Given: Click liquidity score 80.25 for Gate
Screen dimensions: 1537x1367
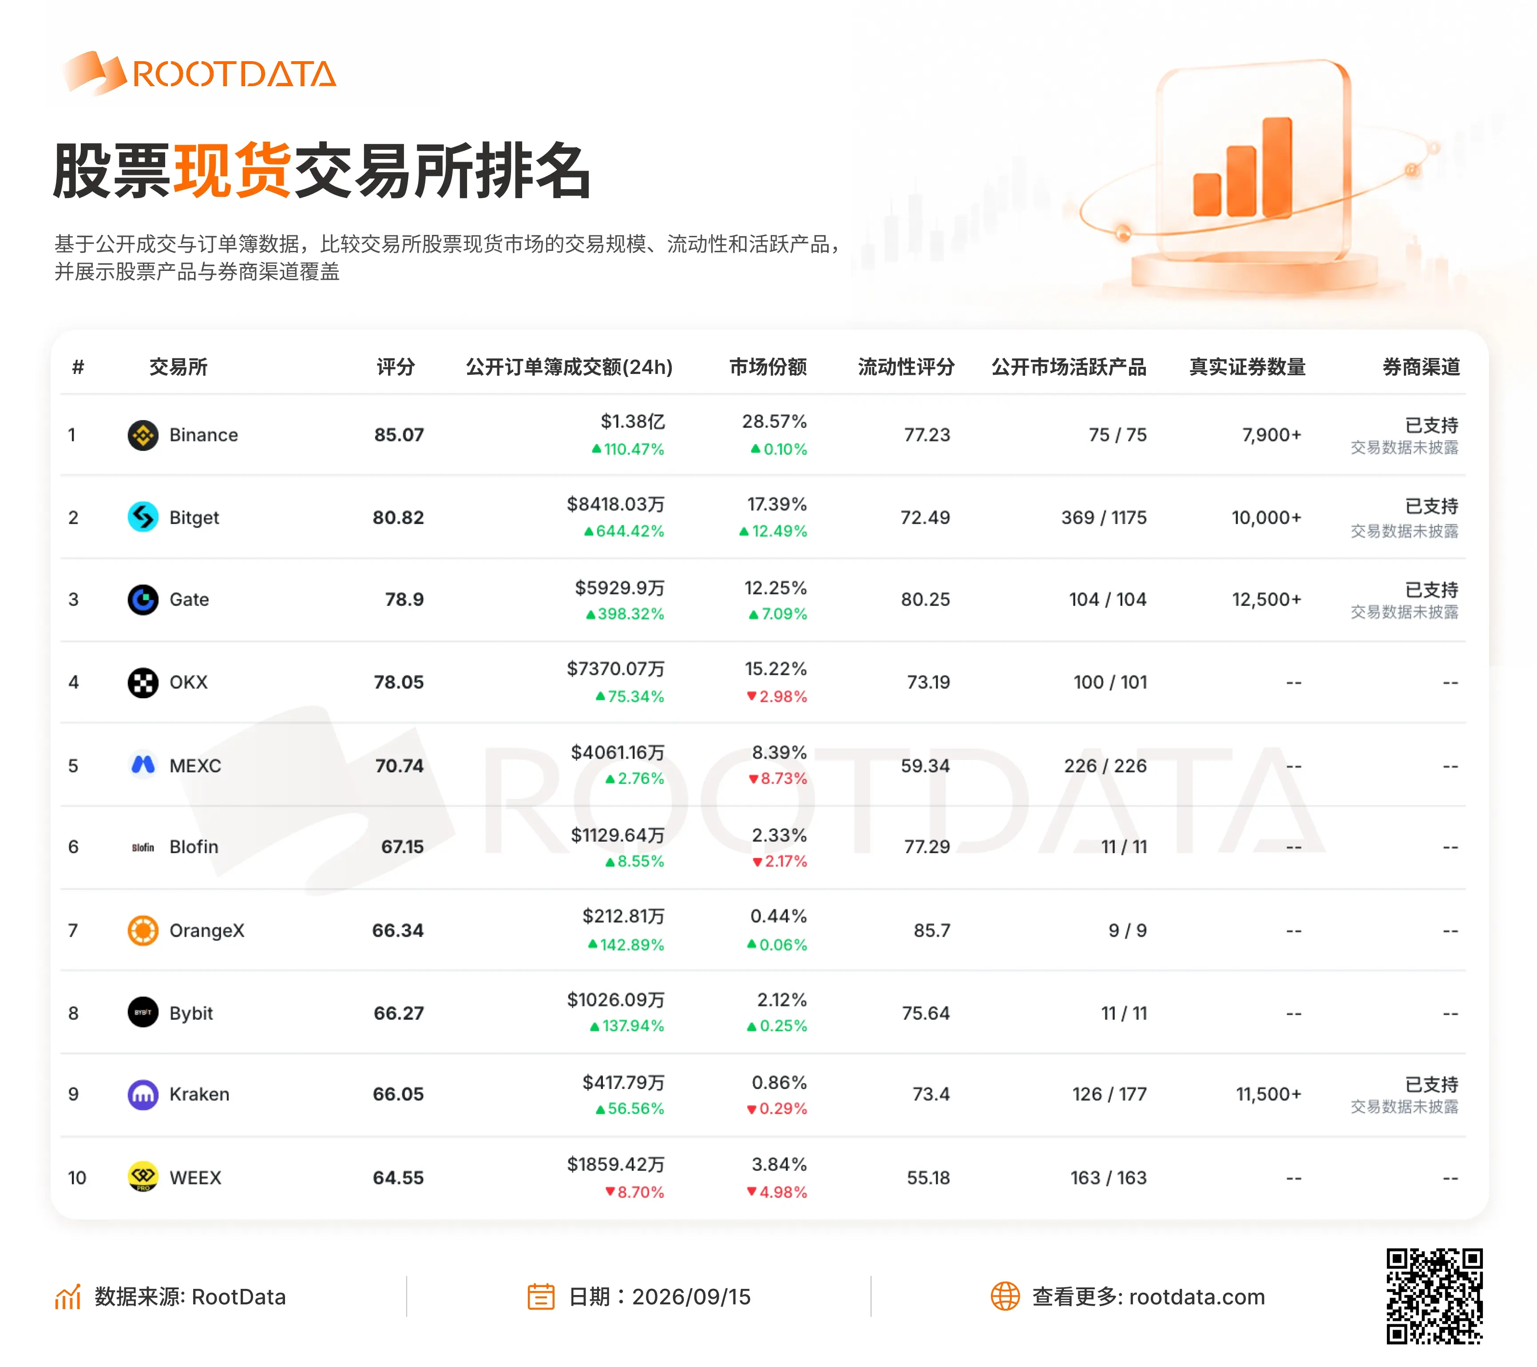Looking at the screenshot, I should click(x=926, y=600).
